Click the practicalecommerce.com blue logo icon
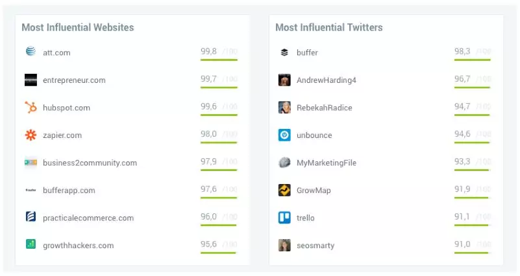 [31, 218]
